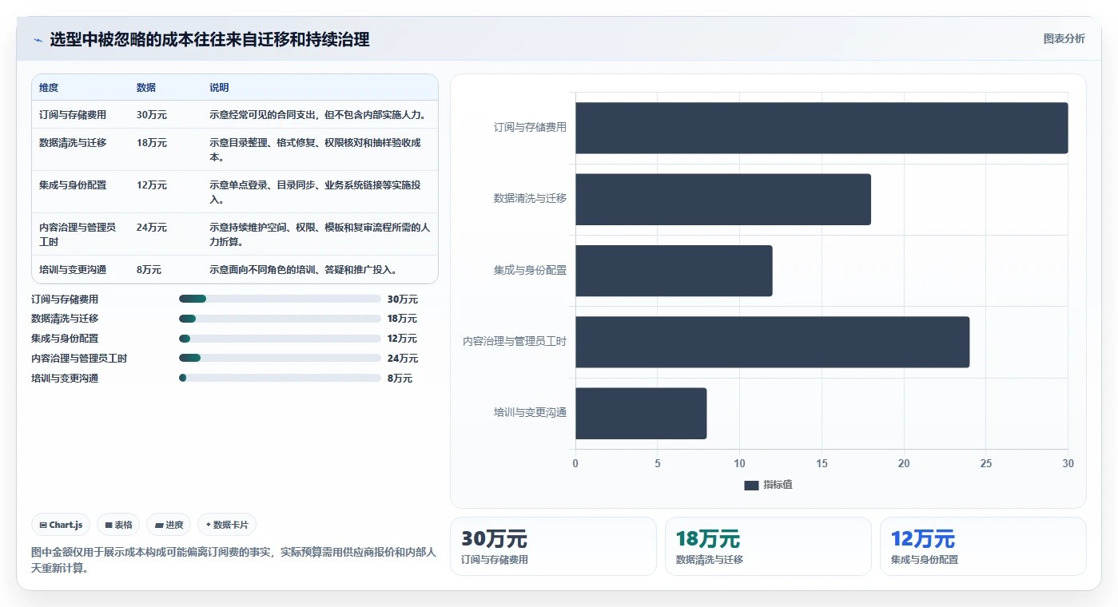Click the lightning icon beside the title
1118x607 pixels.
(38, 40)
